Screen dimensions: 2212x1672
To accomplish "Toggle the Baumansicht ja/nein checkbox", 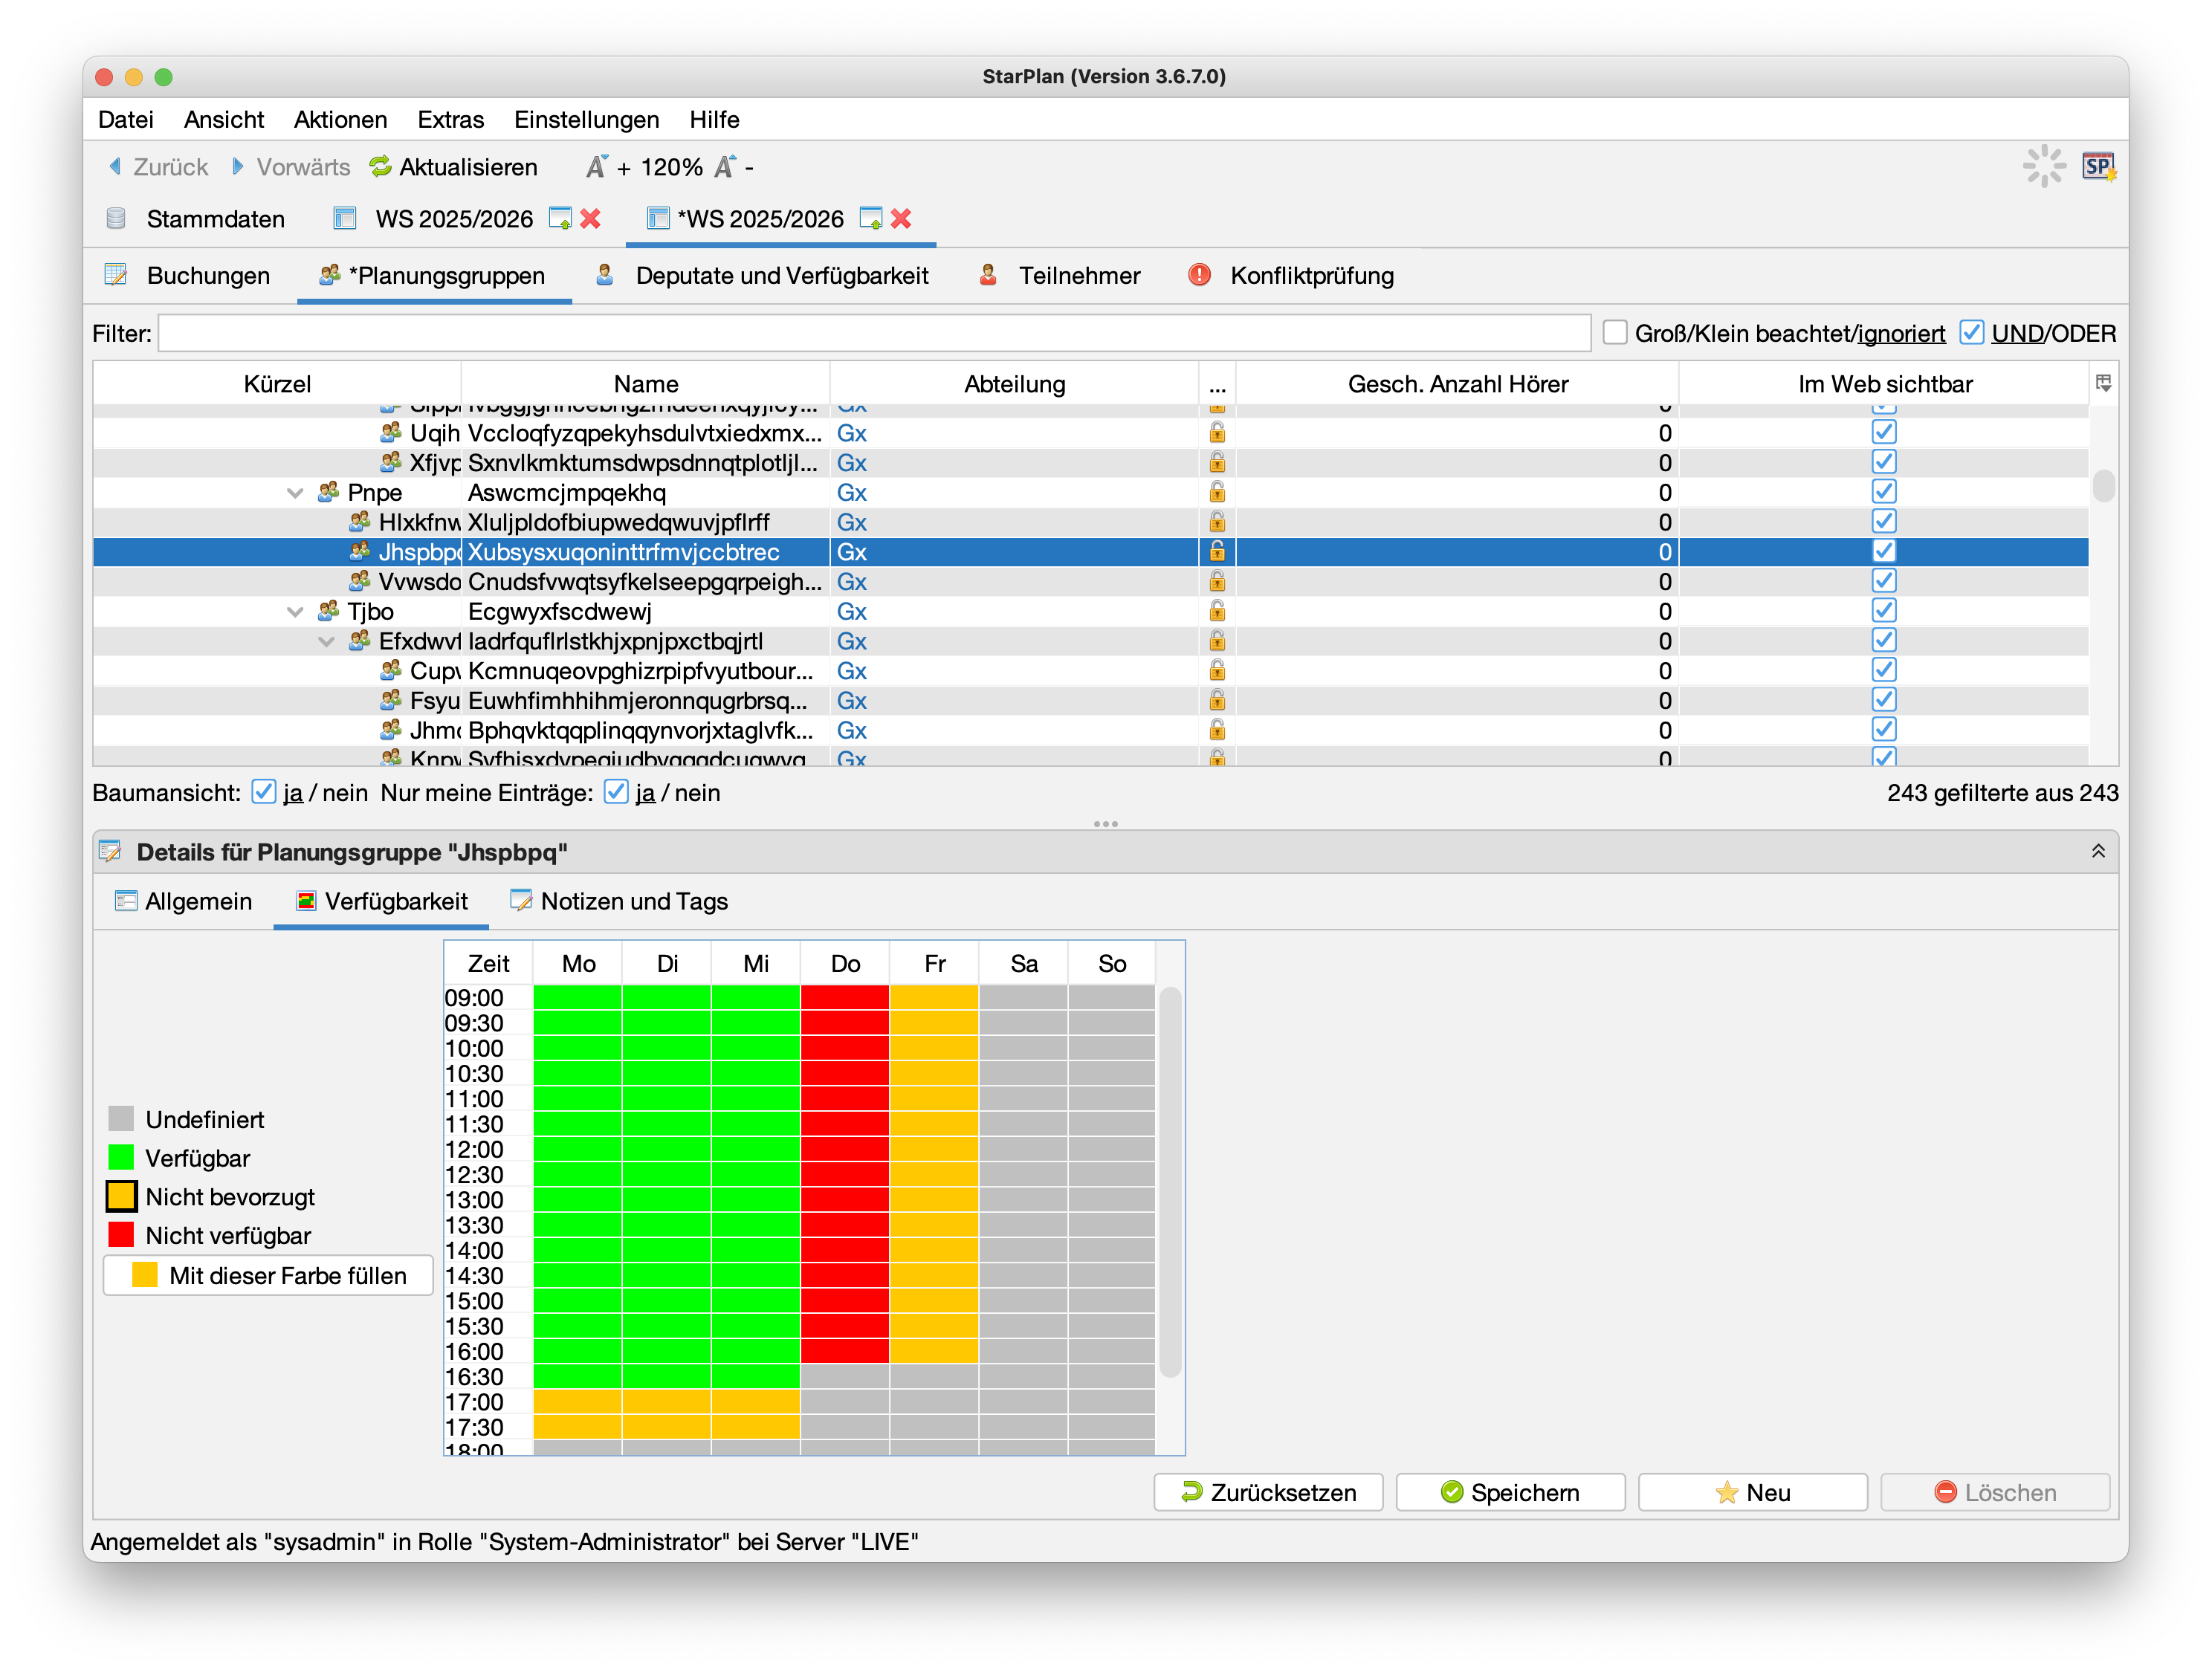I will [264, 792].
